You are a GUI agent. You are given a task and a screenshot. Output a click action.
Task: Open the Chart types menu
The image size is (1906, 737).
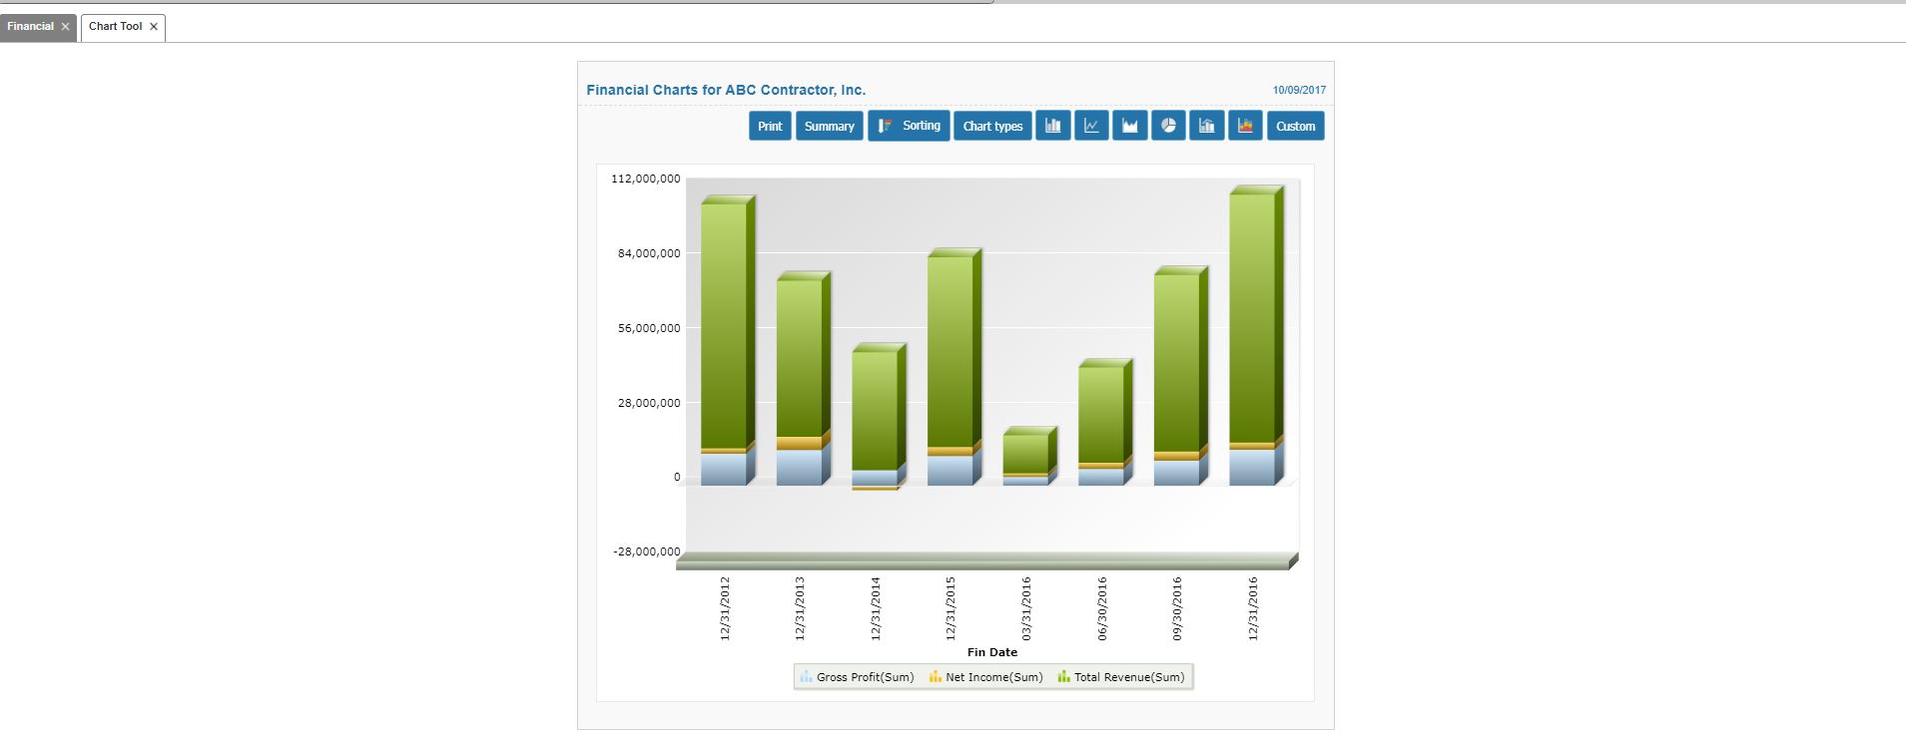[992, 126]
